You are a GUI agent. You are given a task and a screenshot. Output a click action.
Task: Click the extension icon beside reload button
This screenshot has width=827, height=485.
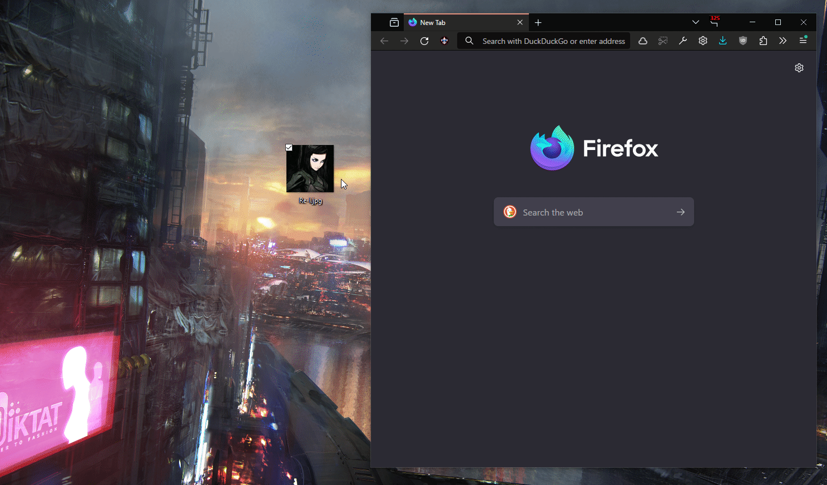[444, 41]
